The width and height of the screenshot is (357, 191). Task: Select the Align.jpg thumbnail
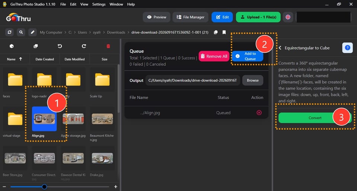click(44, 119)
